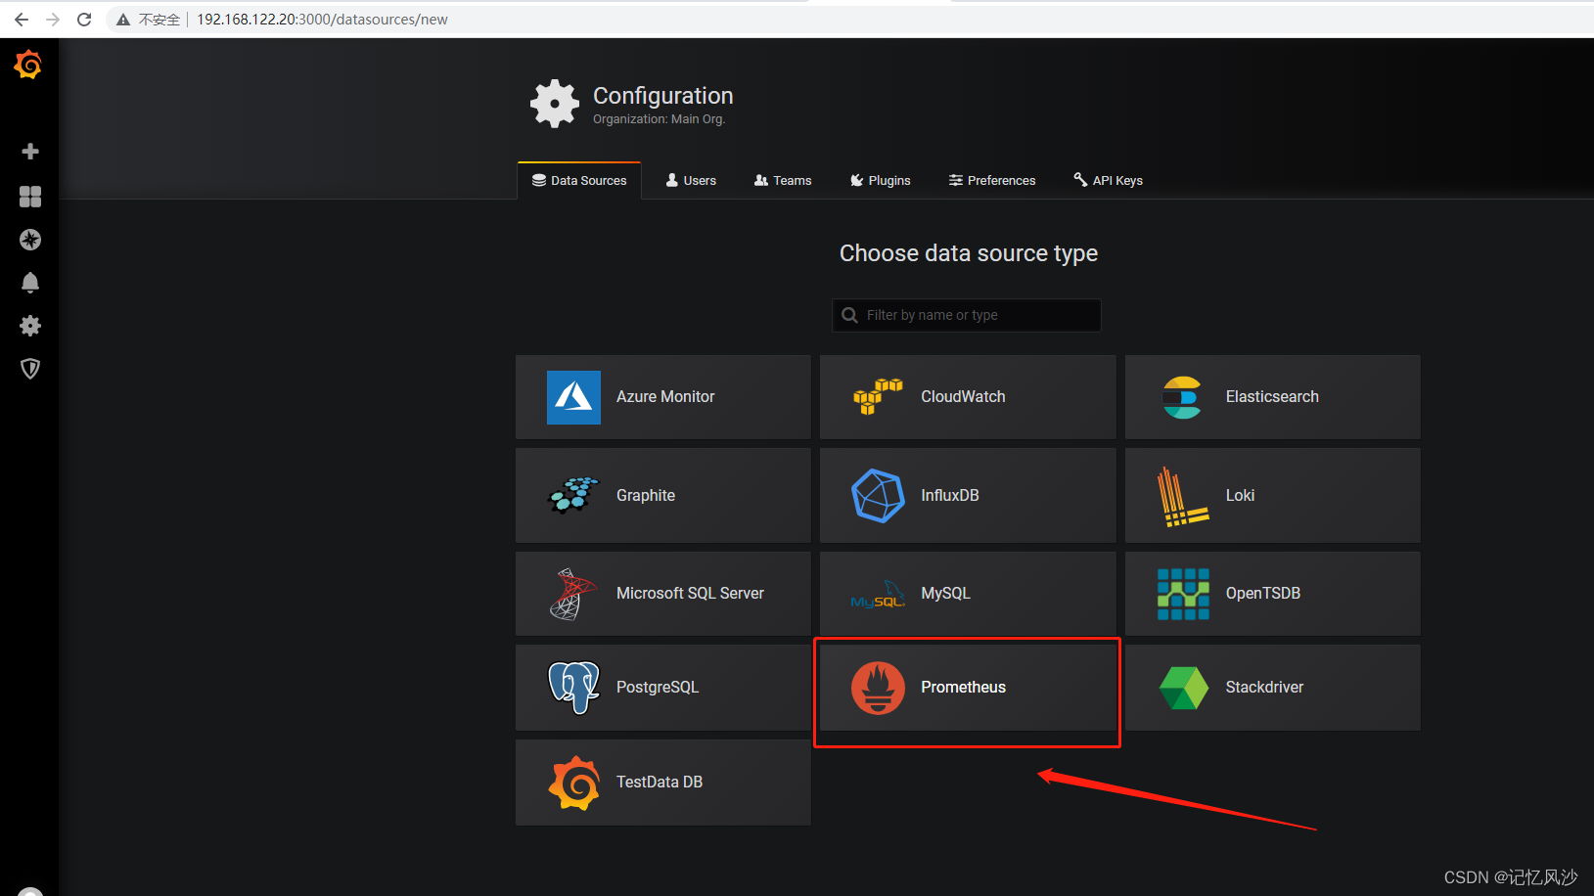Screen dimensions: 1594x896
Task: Select CloudWatch data source label
Action: point(963,397)
